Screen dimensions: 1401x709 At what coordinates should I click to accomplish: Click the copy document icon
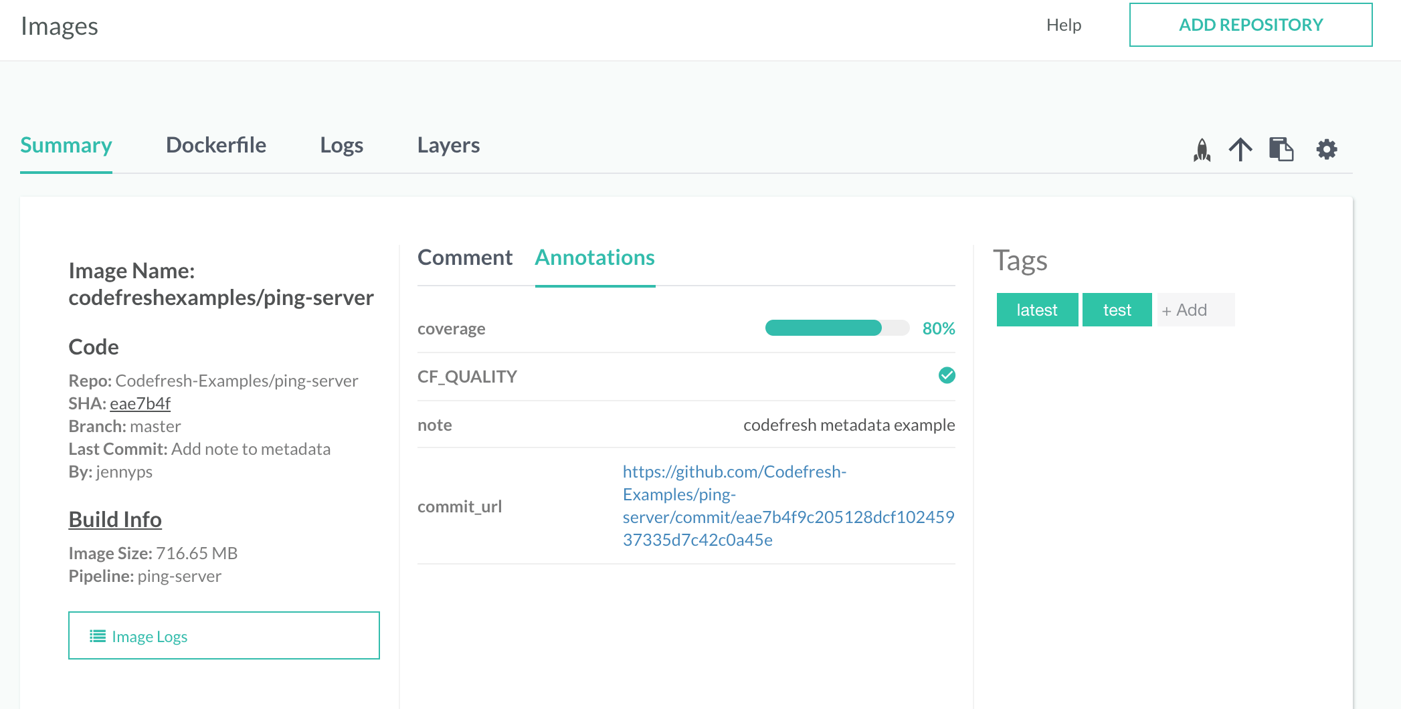1281,149
